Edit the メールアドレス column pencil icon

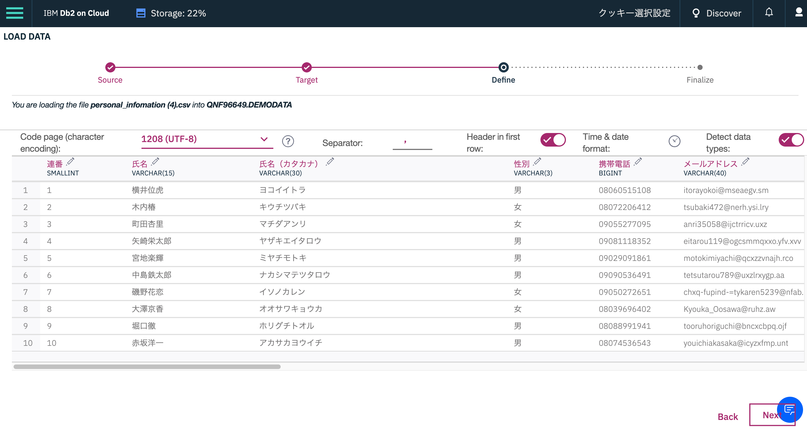coord(745,162)
